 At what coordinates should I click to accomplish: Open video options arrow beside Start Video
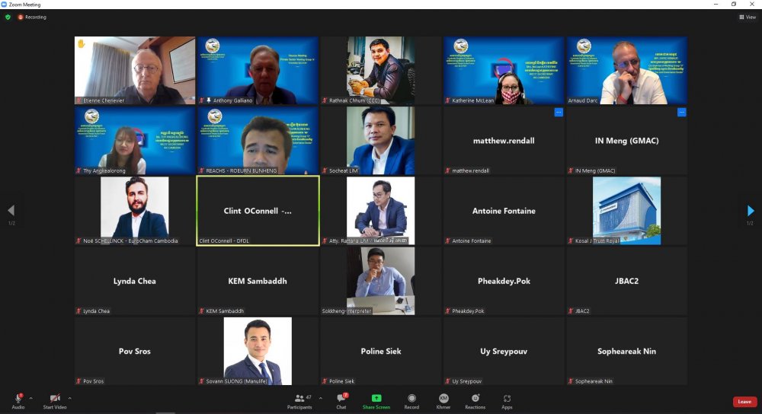(69, 397)
